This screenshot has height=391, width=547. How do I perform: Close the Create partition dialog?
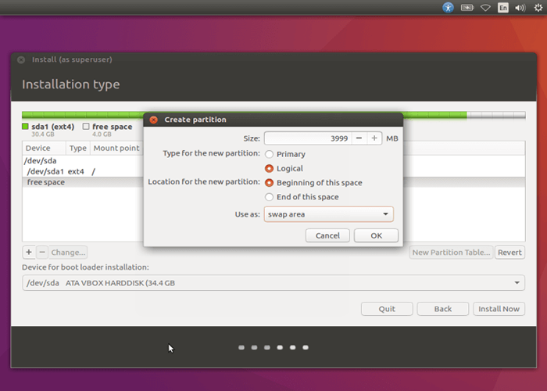pyautogui.click(x=153, y=120)
